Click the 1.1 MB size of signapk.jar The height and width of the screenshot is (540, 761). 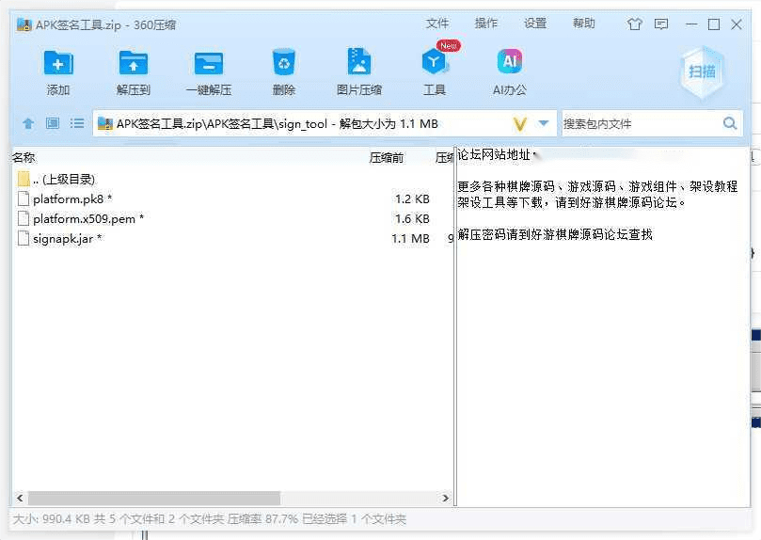pyautogui.click(x=410, y=238)
